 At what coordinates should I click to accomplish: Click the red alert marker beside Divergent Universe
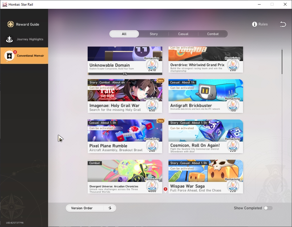(165, 189)
